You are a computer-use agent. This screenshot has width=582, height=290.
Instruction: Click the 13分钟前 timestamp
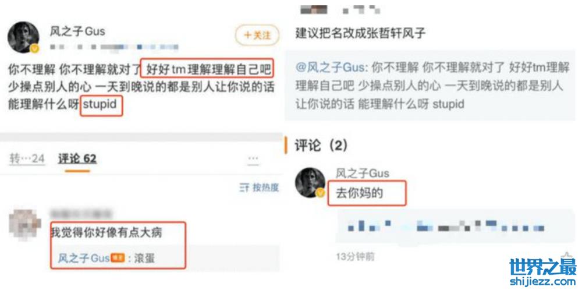pos(355,256)
